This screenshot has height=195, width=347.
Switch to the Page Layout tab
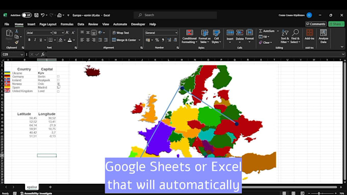click(48, 24)
